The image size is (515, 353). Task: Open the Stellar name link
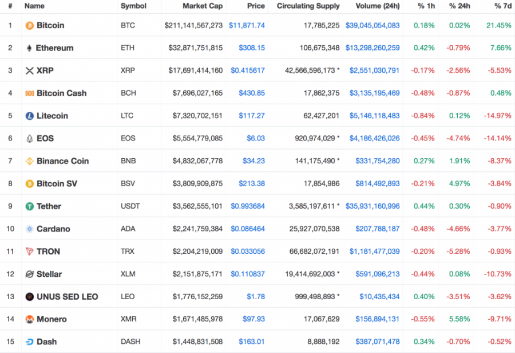(x=49, y=274)
